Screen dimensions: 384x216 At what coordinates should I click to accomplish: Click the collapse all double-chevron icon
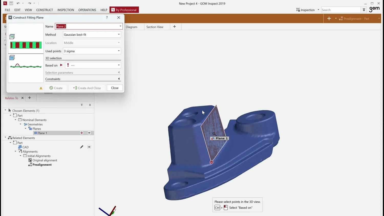point(90,105)
